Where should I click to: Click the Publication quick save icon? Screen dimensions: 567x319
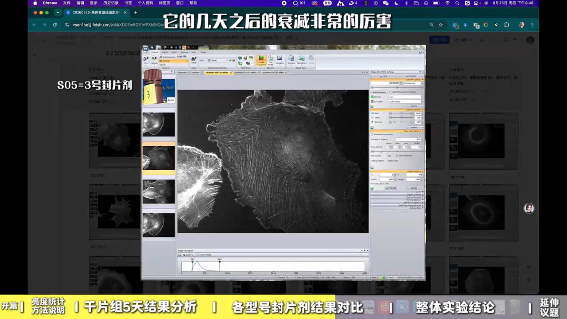[x=302, y=60]
